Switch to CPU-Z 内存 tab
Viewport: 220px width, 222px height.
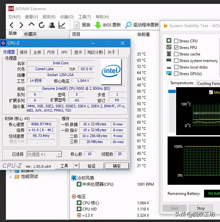click(x=51, y=52)
